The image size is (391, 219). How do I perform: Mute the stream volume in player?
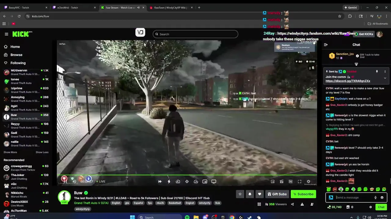[x=74, y=182]
